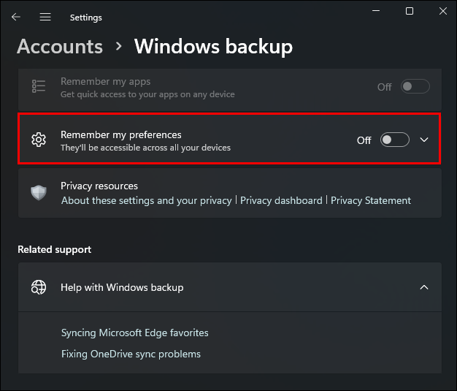Open About these settings and your privacy
The image size is (457, 391).
[146, 200]
